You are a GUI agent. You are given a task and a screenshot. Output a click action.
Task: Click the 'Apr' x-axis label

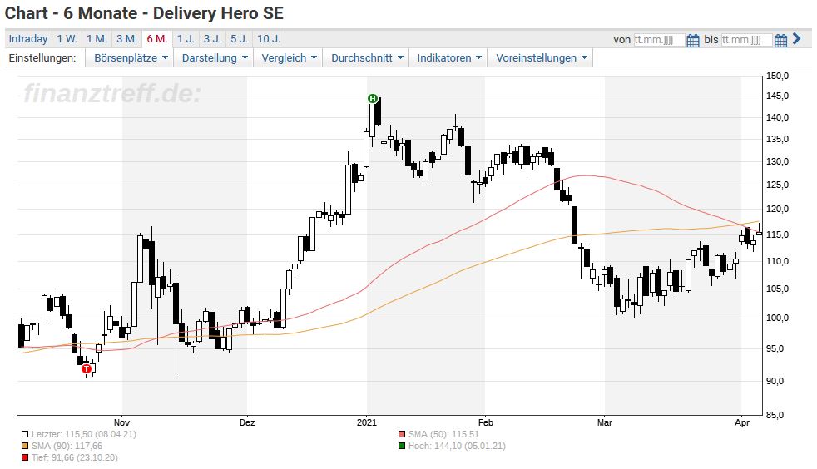742,422
